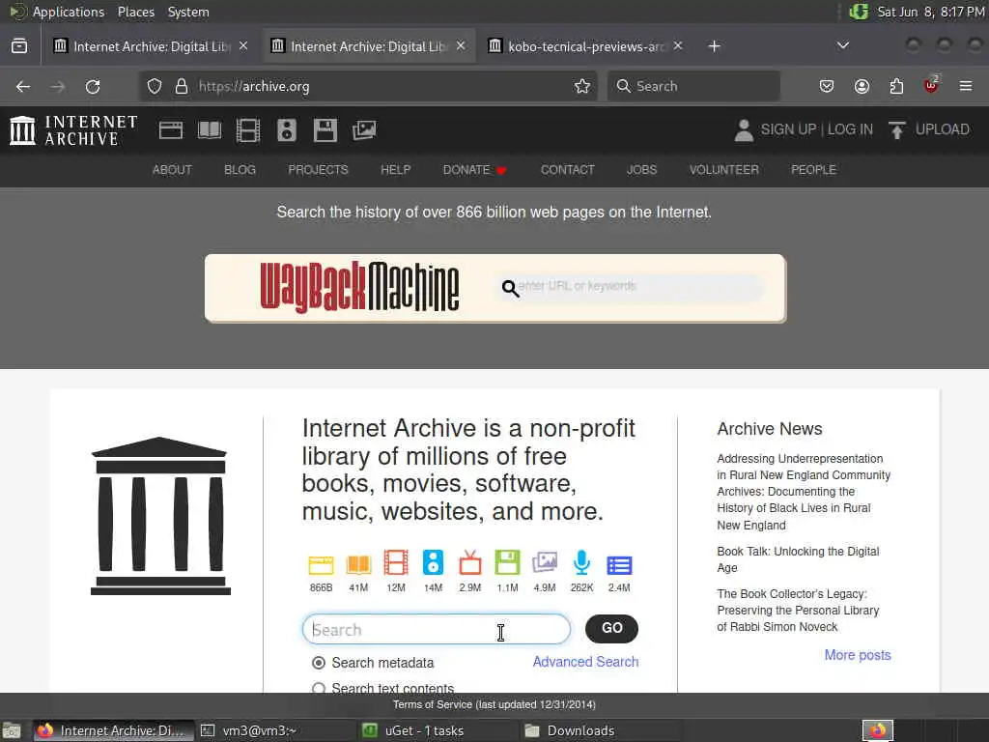Select the Search metadata radio button

[x=319, y=663]
